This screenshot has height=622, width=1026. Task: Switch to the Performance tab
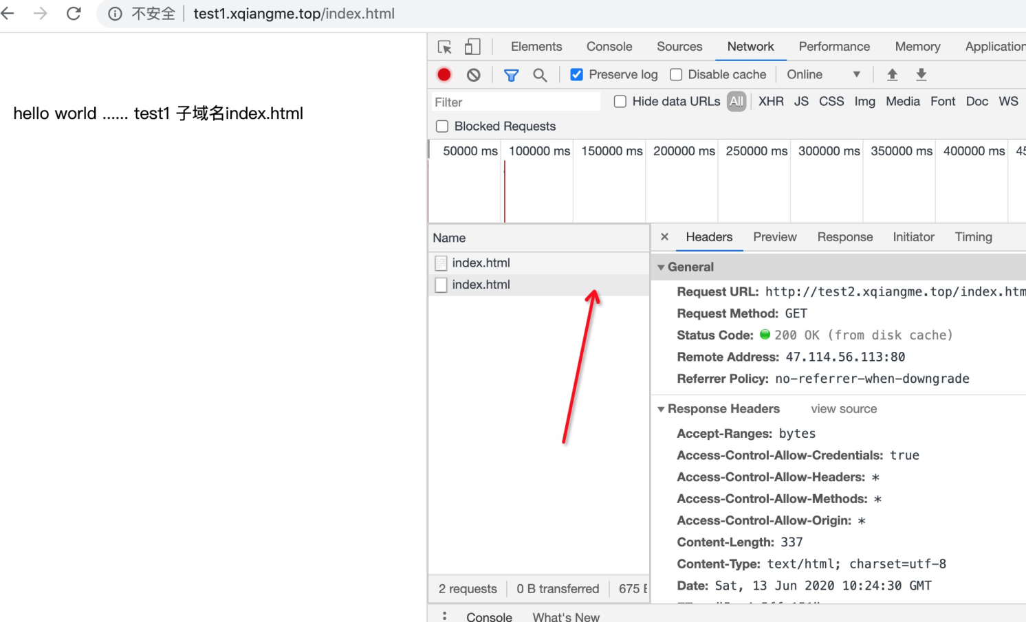pos(834,47)
